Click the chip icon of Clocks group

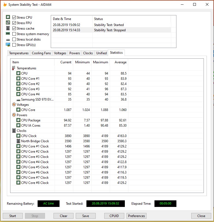coord(14,130)
